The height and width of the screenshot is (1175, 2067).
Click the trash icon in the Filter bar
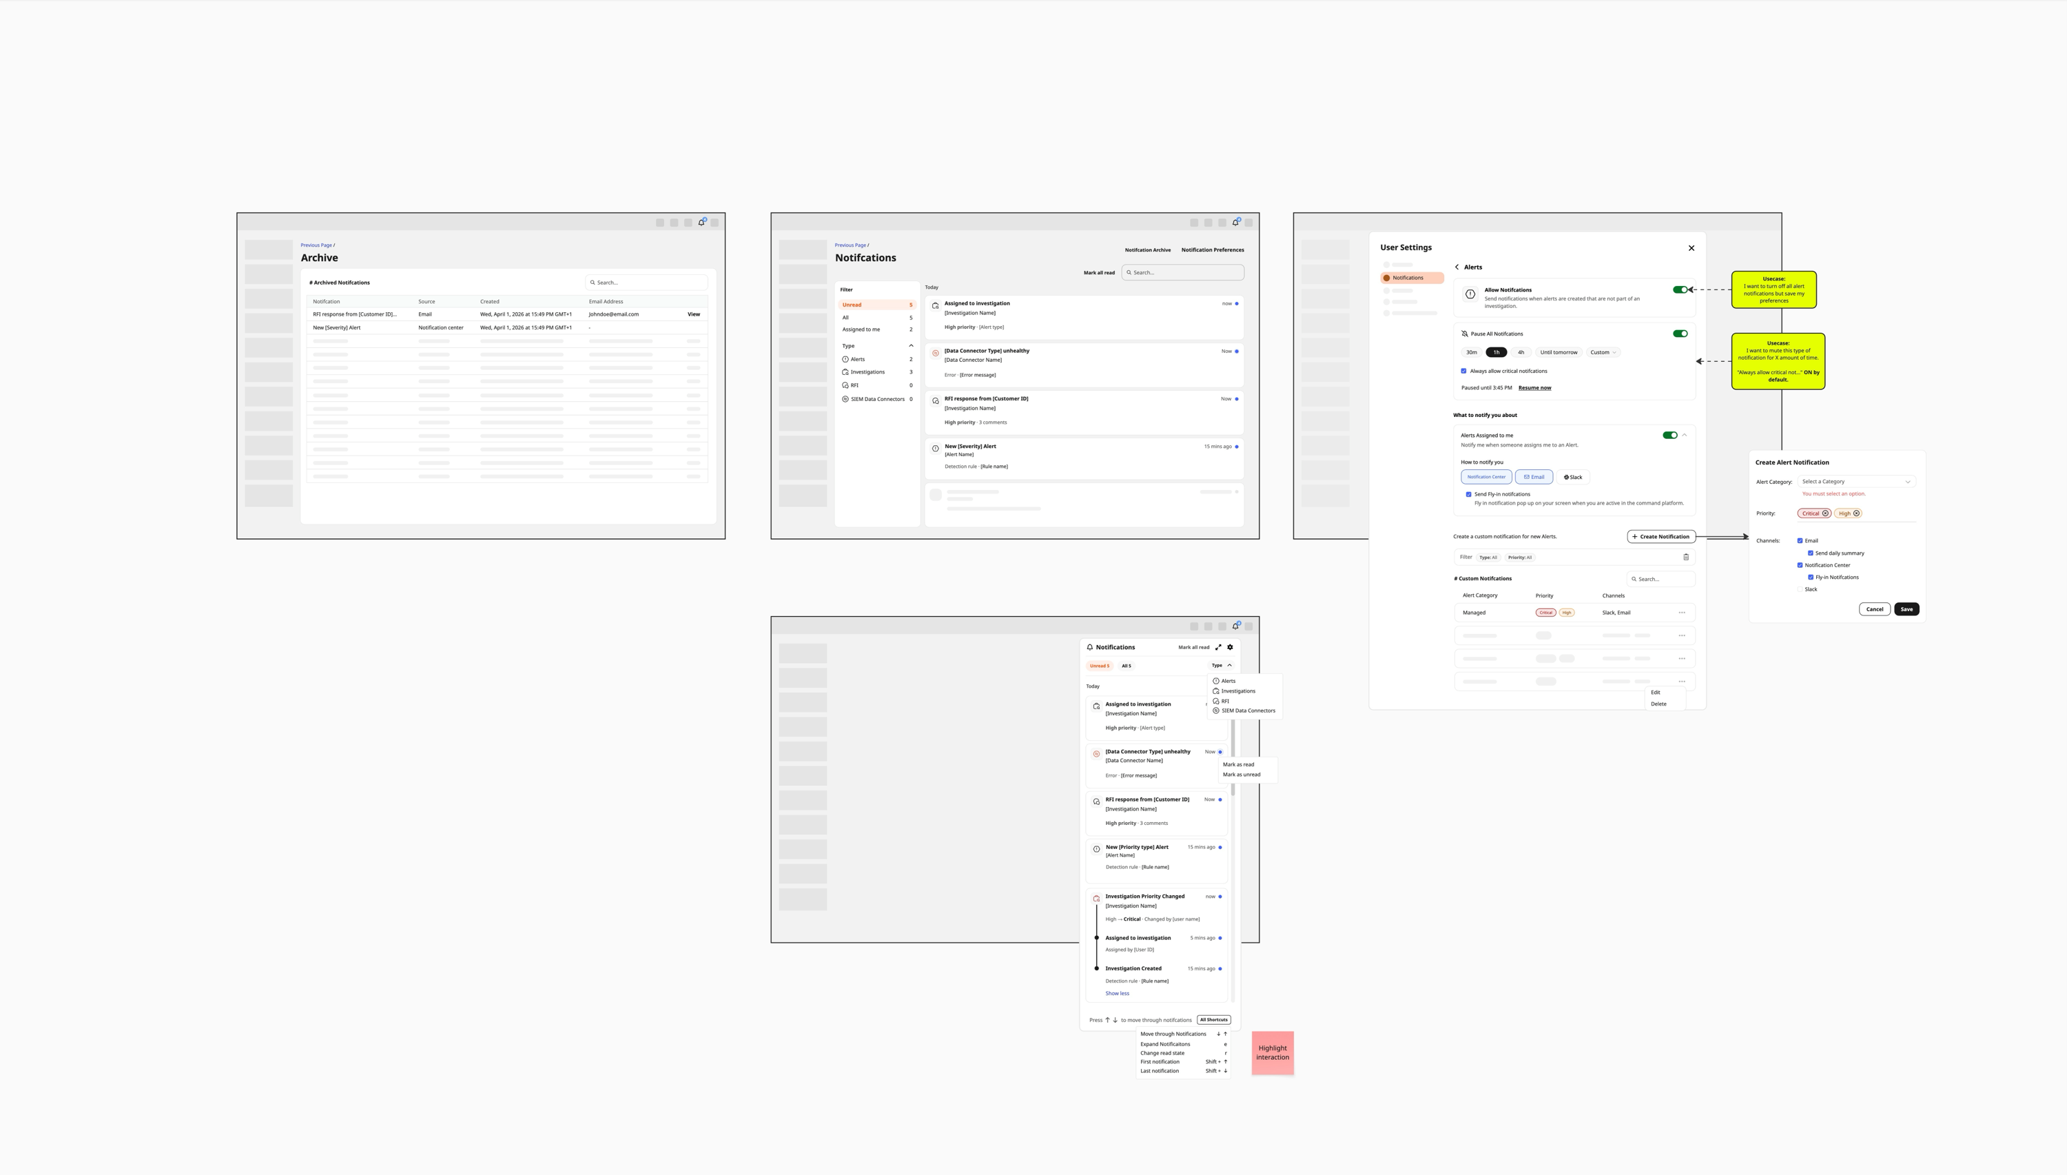tap(1685, 558)
